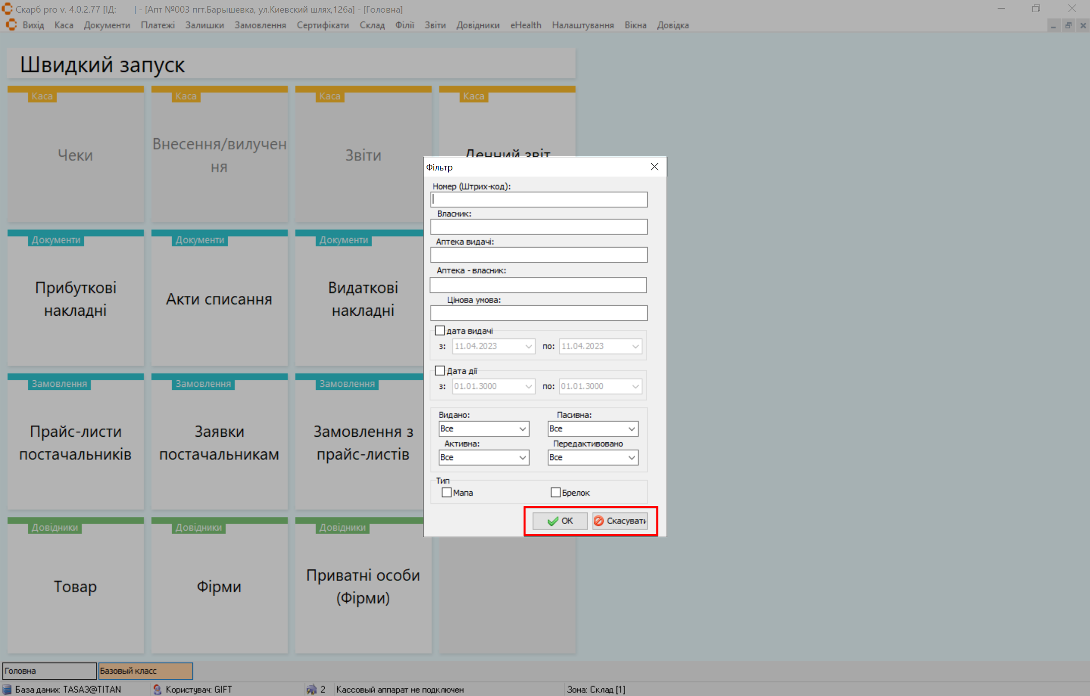
Task: Close the Фільтр dialog with X
Action: coord(654,167)
